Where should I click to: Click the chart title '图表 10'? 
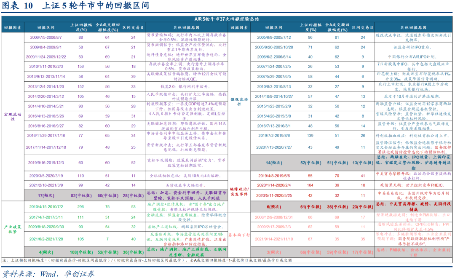pos(18,6)
